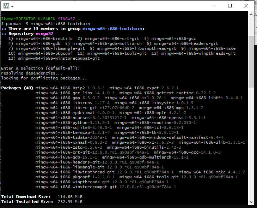Click 'Total Download Size: 114.86 MiB' line

click(x=42, y=197)
